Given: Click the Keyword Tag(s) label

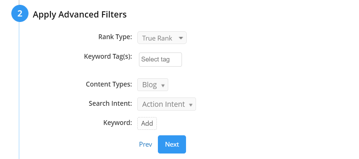Looking at the screenshot, I should [108, 56].
